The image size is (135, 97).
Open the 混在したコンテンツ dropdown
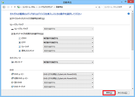click(68, 51)
